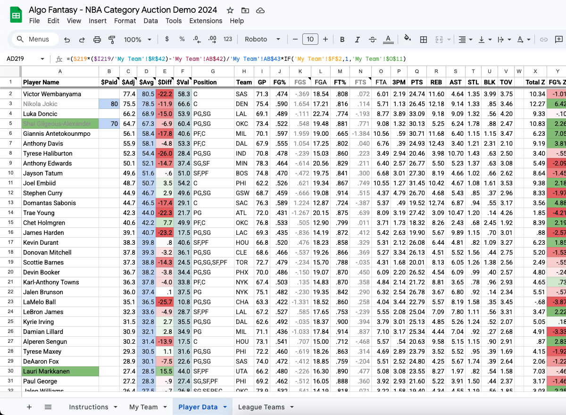The width and height of the screenshot is (566, 415).
Task: Click the move to folder icon
Action: click(245, 10)
